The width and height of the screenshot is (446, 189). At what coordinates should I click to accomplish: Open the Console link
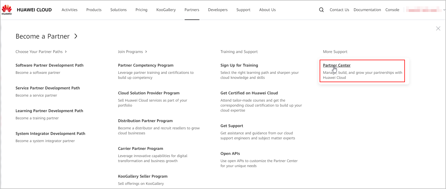[x=392, y=10]
